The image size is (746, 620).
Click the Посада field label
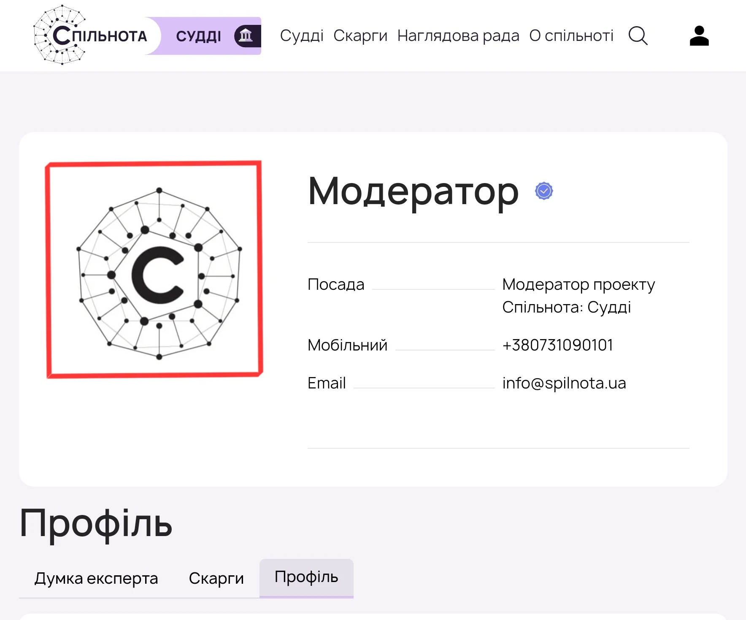pos(336,284)
